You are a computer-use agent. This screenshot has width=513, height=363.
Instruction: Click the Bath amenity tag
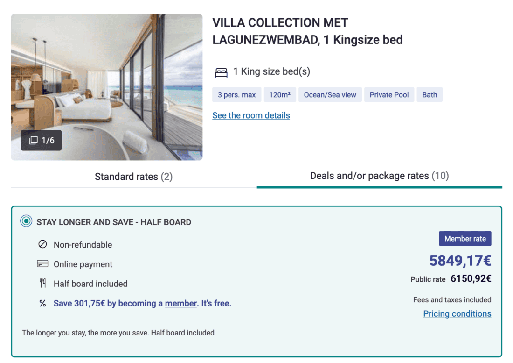(430, 95)
